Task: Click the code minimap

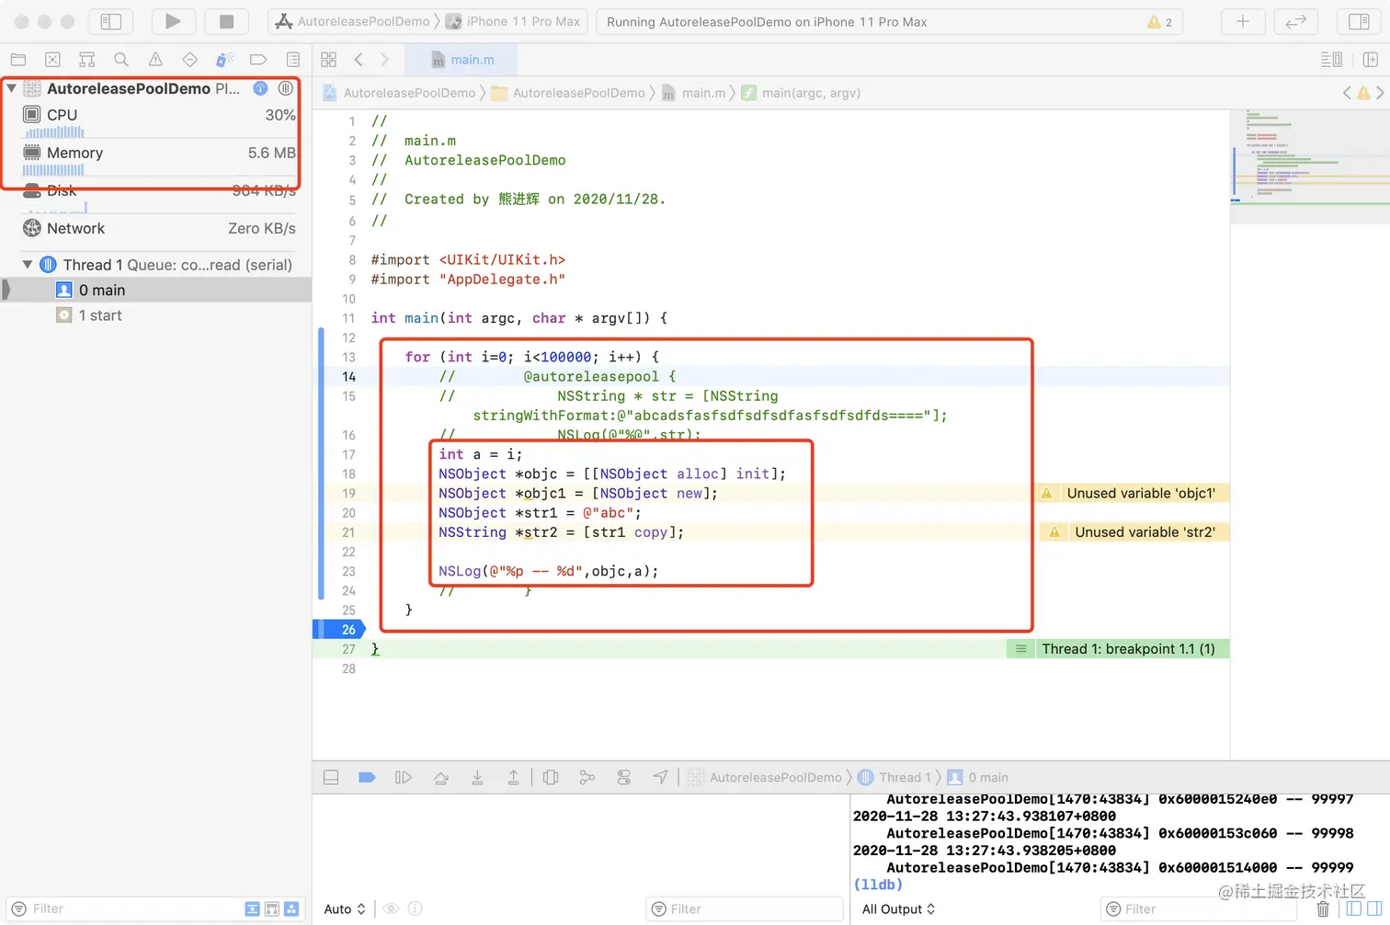Action: (1310, 166)
